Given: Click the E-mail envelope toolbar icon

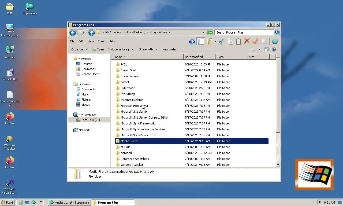Looking at the screenshot, I should click(x=264, y=42).
